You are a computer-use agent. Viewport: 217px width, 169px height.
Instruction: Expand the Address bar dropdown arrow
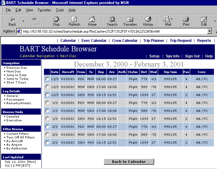(x=209, y=31)
